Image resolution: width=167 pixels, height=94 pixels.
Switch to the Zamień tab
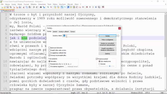click(x=55, y=32)
